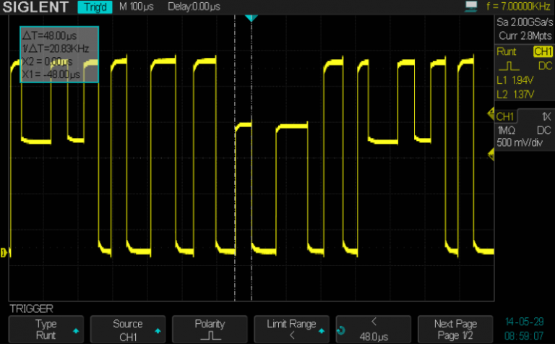The image size is (555, 344).
Task: Click the rotary knob icon beside 48.0µs
Action: coord(342,330)
